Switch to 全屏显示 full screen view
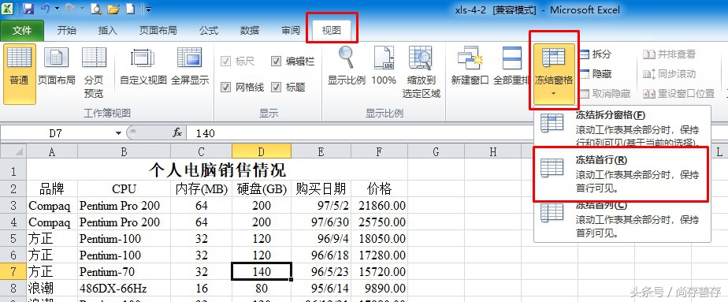 click(189, 66)
